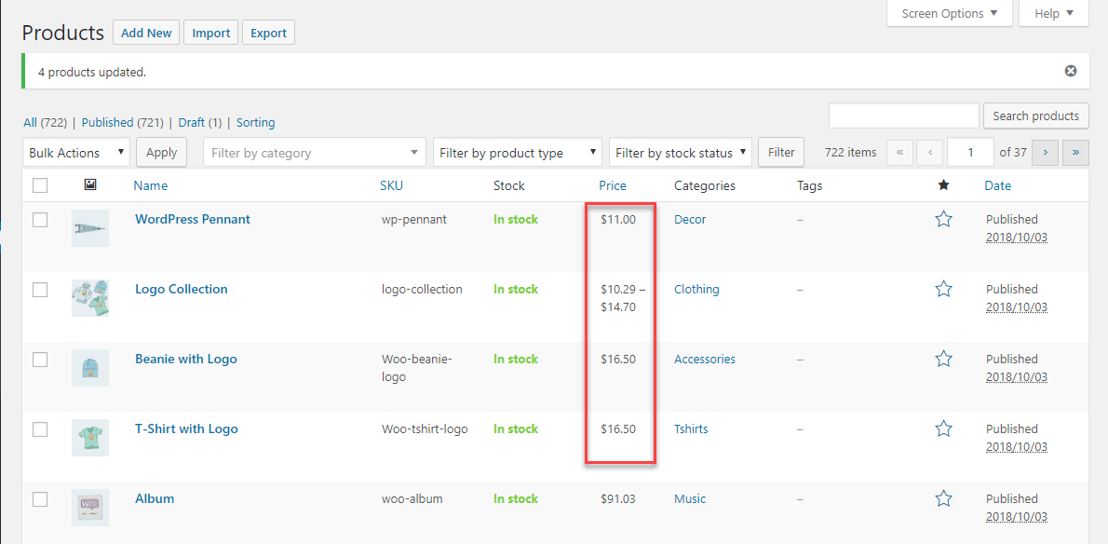This screenshot has height=544, width=1108.
Task: Open the Beanie with Logo thumbnail
Action: 89,368
